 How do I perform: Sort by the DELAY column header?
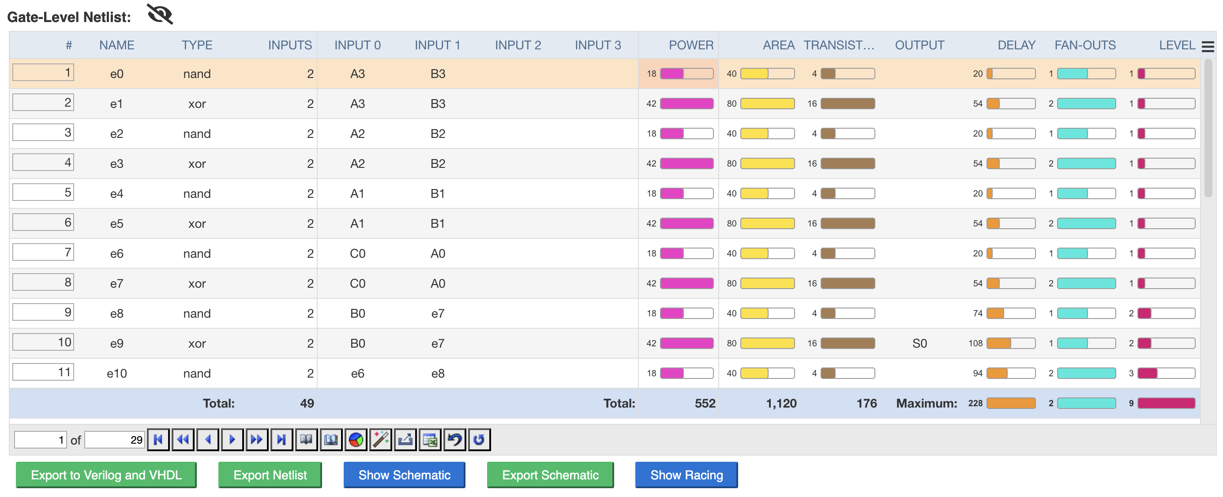coord(1016,45)
